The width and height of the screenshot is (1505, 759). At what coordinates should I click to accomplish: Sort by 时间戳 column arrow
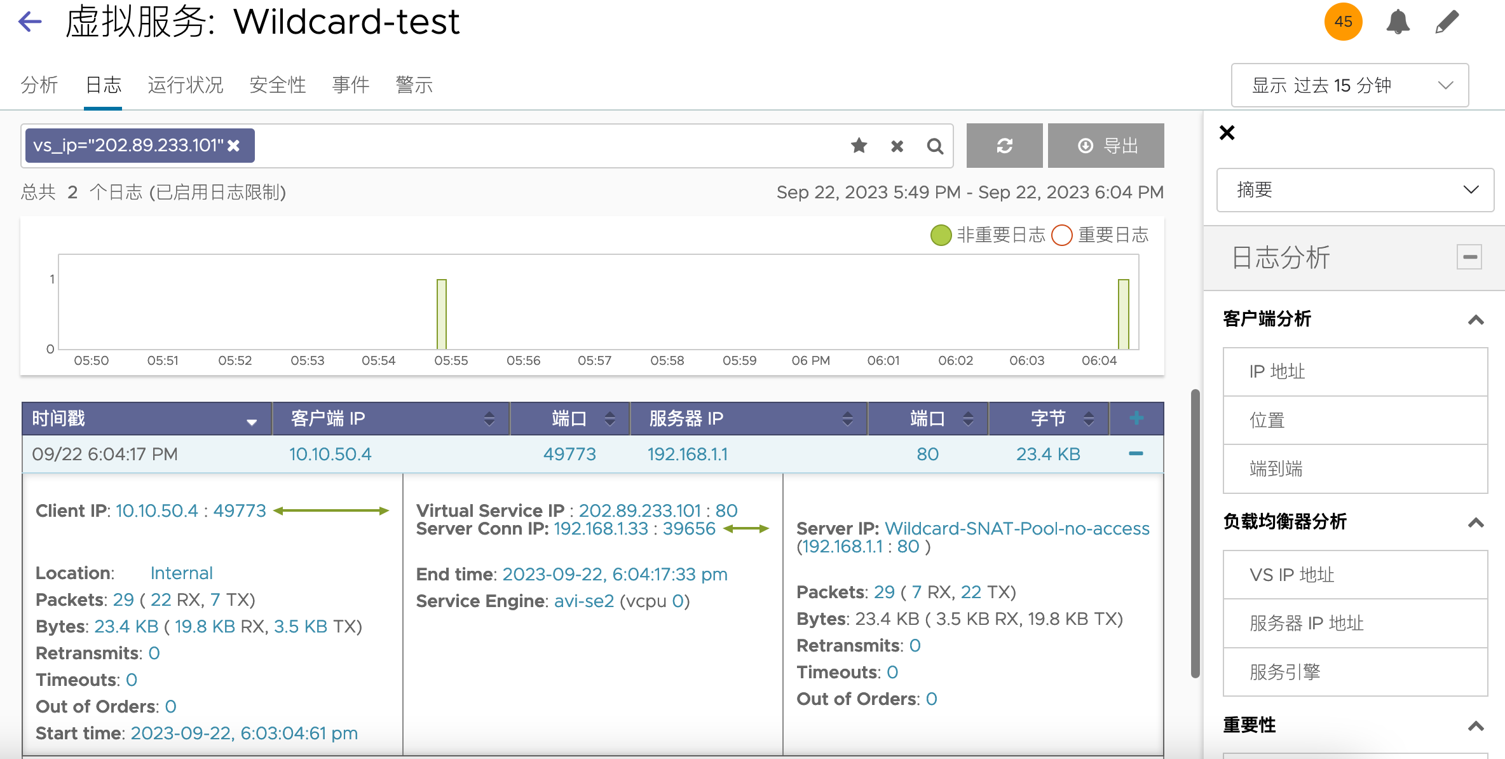(252, 421)
